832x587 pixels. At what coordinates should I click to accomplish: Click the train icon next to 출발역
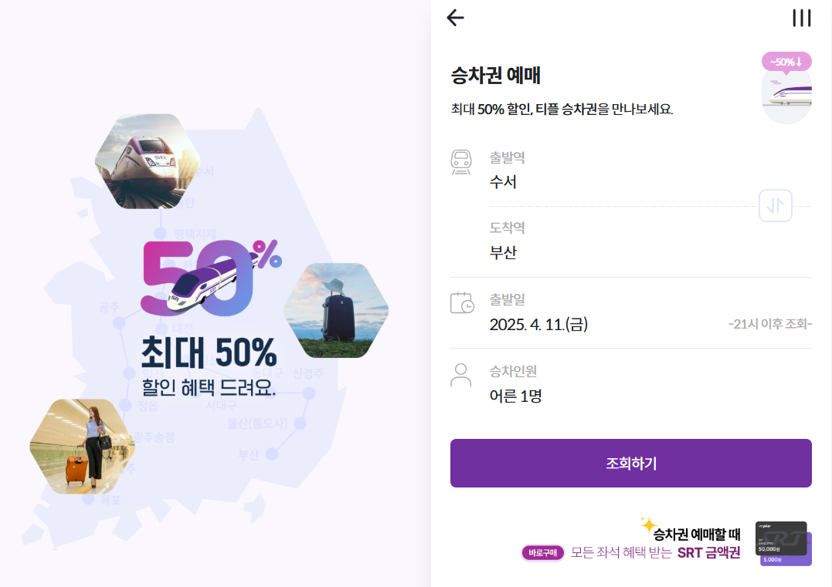[x=461, y=160]
